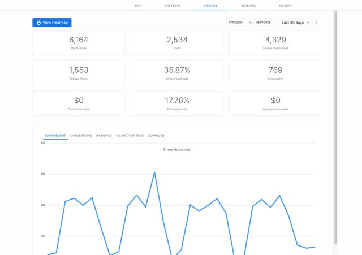Select the Insights tab
Image resolution: width=362 pixels, height=255 pixels.
pos(210,5)
